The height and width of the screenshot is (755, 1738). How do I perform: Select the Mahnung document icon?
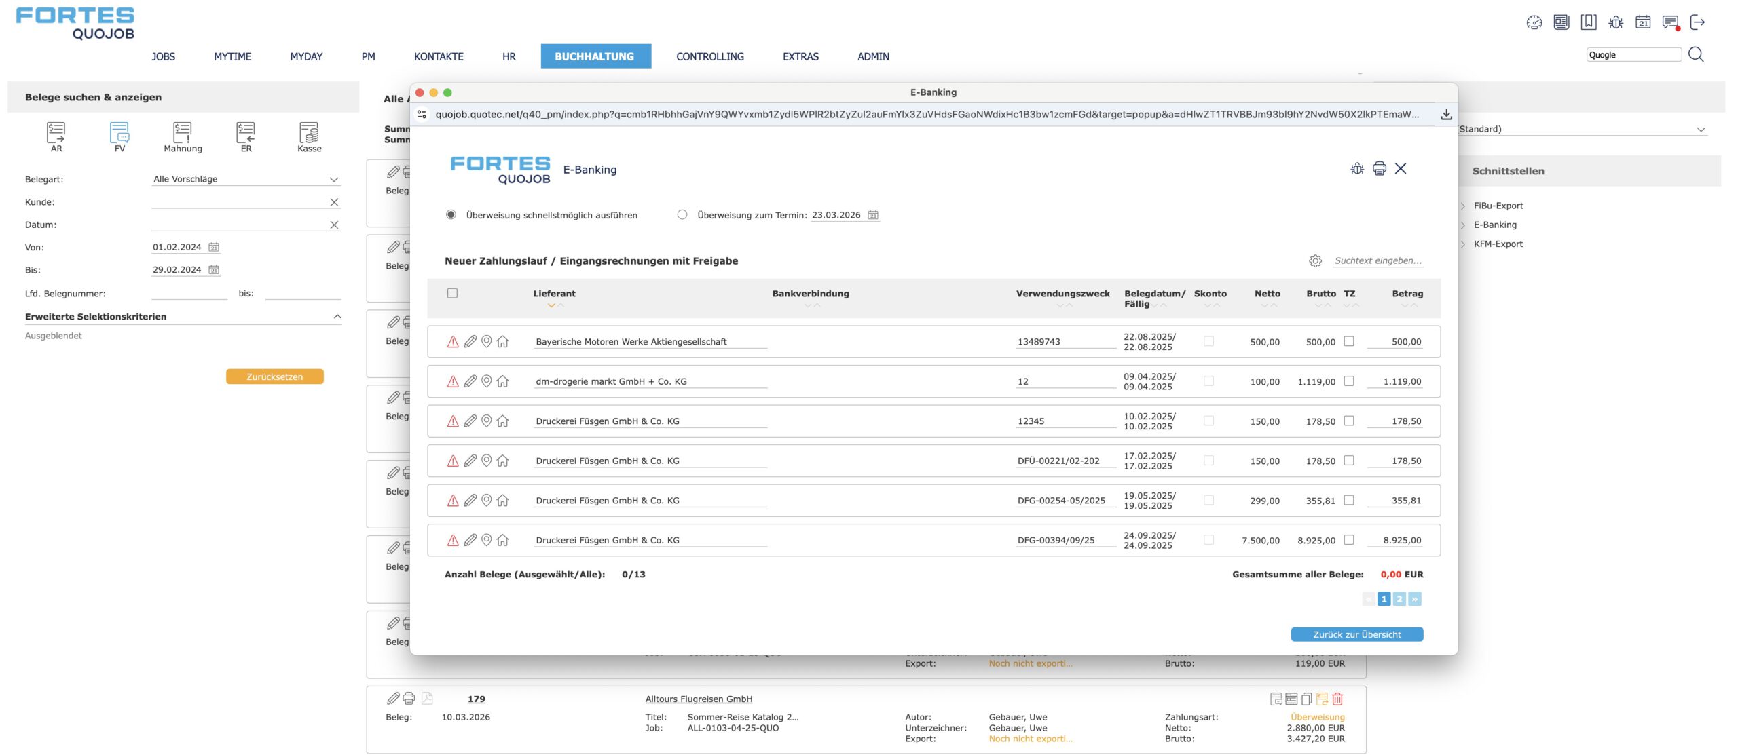point(183,132)
